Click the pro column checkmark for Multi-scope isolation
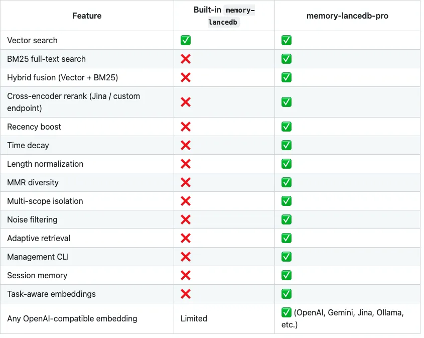Viewport: 424px width, 338px height. tap(287, 201)
